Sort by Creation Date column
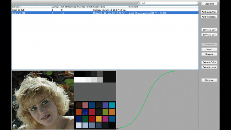The height and width of the screenshot is (130, 231). point(110,7)
